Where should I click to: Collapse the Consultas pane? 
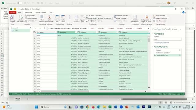coord(31,28)
